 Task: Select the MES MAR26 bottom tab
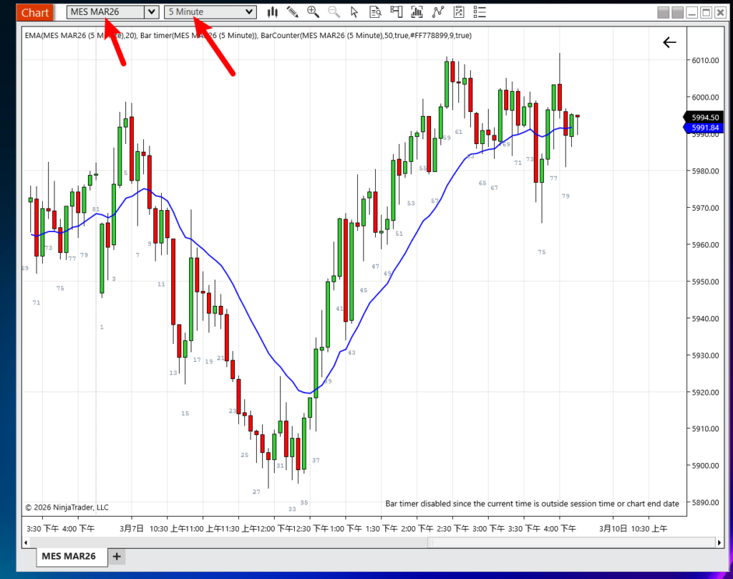tap(68, 556)
